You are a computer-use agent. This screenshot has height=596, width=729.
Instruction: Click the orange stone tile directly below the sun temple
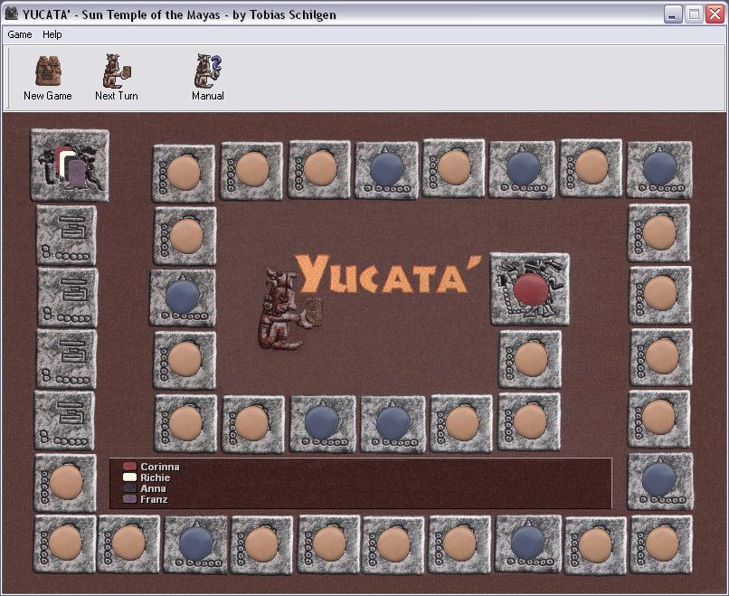click(530, 359)
